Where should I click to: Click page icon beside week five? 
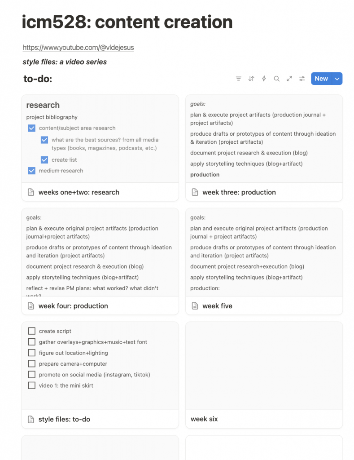tap(195, 306)
